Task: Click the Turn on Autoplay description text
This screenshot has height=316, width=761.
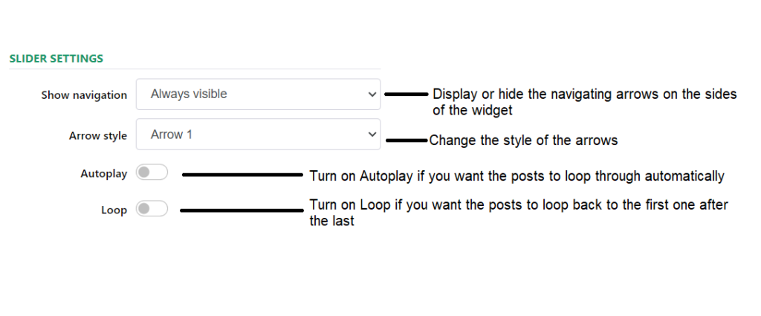Action: coord(516,176)
